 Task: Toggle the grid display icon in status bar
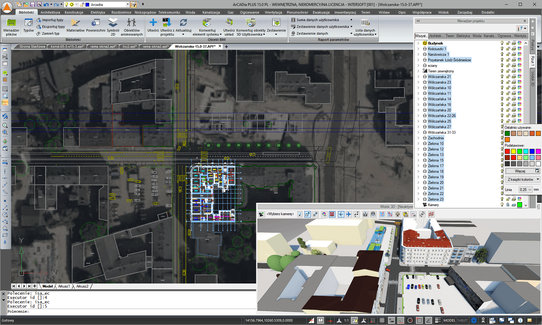[x=382, y=320]
